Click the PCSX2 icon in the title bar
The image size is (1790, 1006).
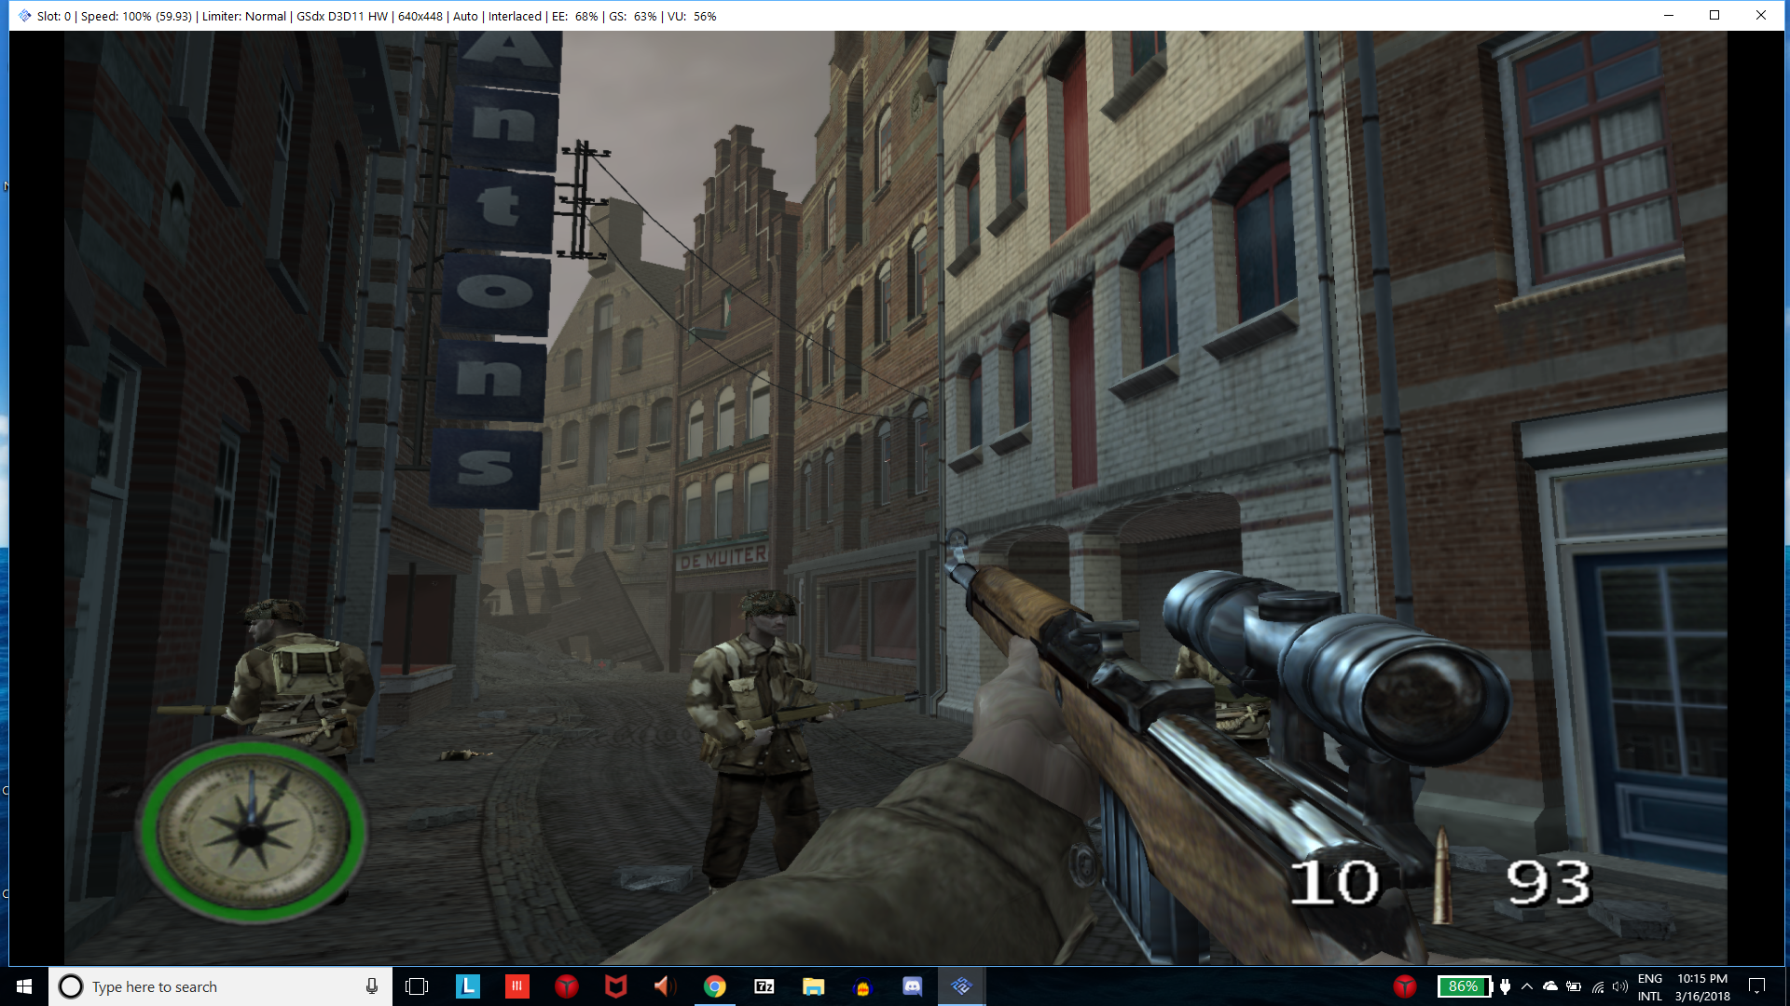pos(24,16)
